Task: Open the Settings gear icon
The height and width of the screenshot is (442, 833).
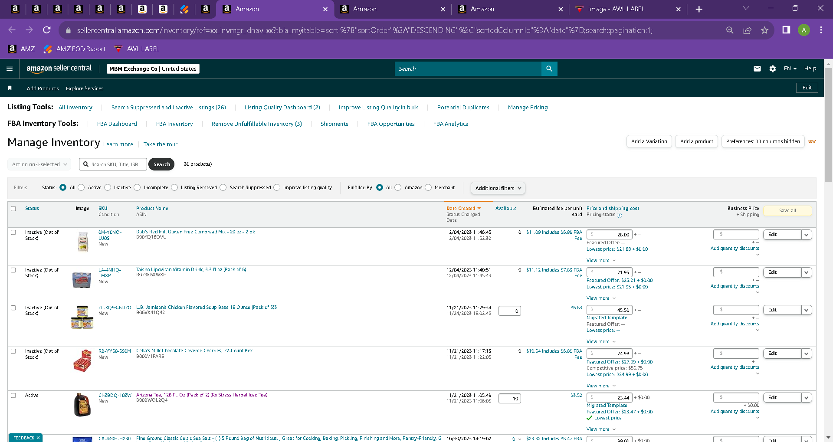Action: (773, 69)
